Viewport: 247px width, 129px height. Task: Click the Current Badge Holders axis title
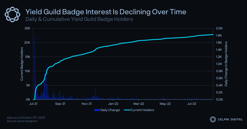[22, 64]
